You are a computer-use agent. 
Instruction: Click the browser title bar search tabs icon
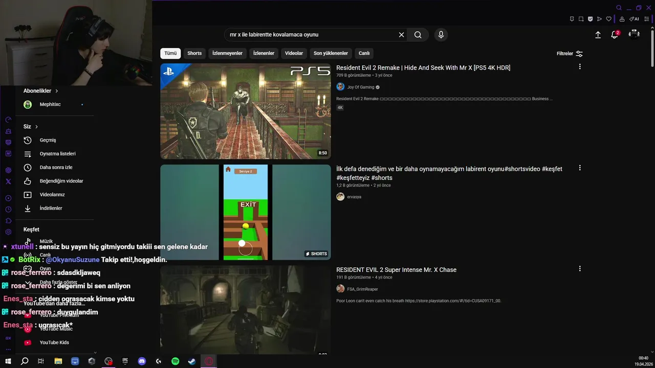click(619, 8)
